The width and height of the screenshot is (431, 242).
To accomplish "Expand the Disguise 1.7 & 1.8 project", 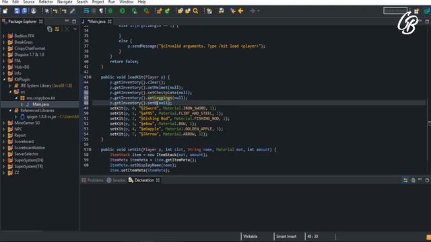I will (3, 54).
